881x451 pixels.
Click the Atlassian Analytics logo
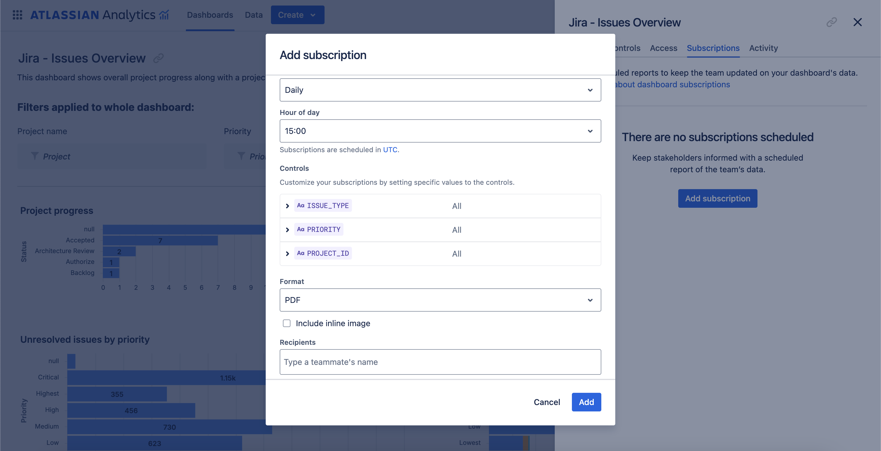click(x=100, y=15)
